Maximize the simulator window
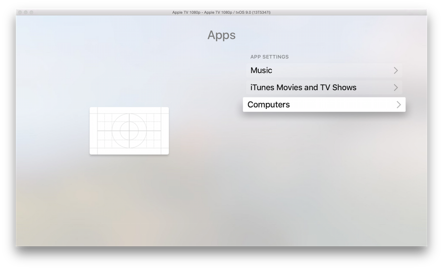The width and height of the screenshot is (443, 269). (32, 12)
